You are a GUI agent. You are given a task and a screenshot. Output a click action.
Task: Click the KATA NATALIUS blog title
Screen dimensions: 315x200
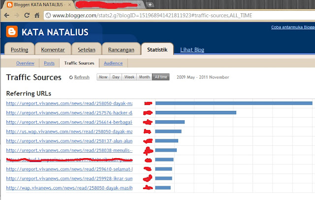55,32
